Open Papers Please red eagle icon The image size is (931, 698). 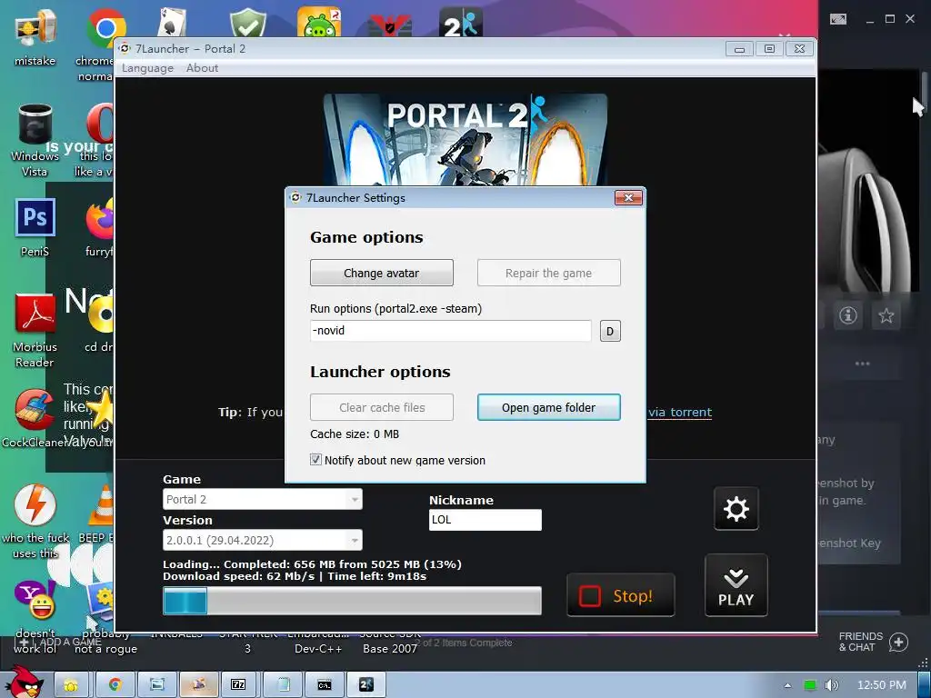click(x=390, y=25)
